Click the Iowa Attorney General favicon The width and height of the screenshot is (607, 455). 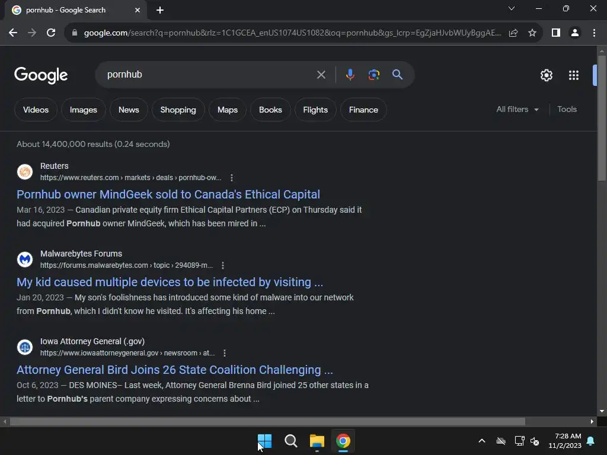click(25, 347)
